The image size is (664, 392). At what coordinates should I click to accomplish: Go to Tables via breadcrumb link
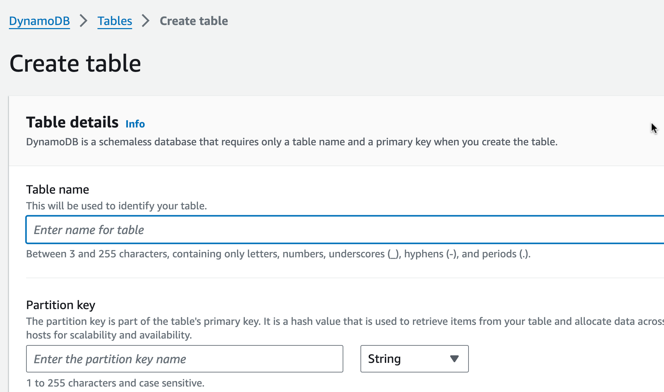(115, 21)
